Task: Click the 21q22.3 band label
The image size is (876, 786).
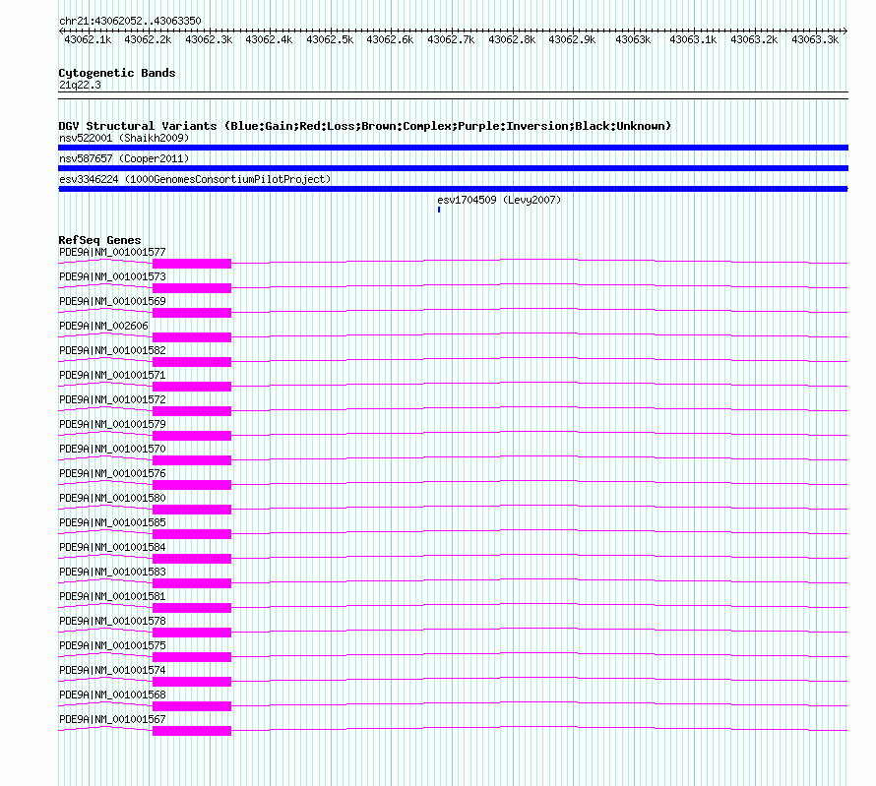Action: 80,85
